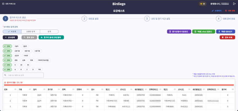Viewport: 238px width, 111px height.
Task: Click the 대회 삭제 link
Action: (x=230, y=11)
